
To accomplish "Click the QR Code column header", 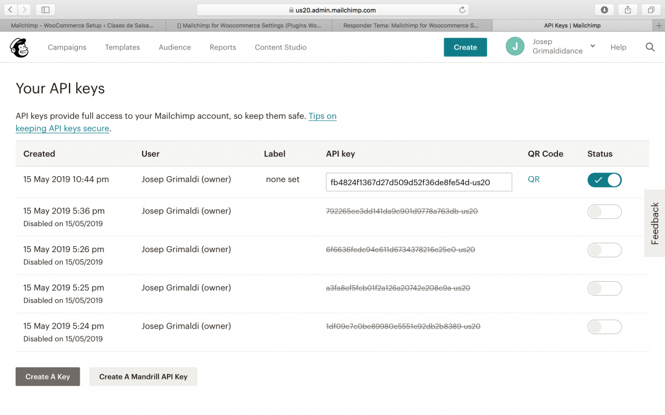I will click(545, 154).
